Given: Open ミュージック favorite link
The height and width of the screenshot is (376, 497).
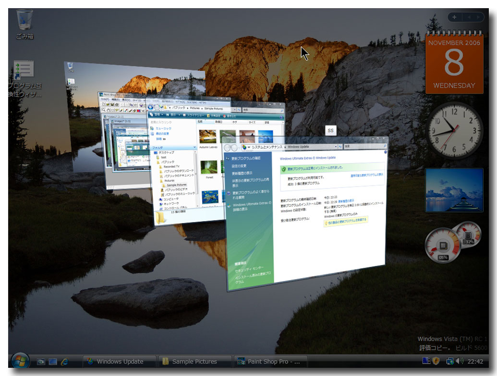Looking at the screenshot, I should point(163,129).
